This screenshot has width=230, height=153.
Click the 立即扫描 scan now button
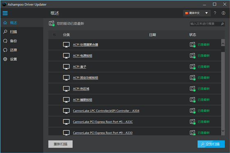tap(211, 144)
